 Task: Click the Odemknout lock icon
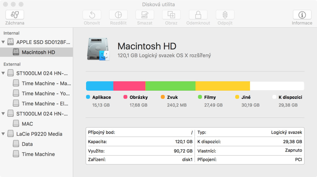coord(198,15)
